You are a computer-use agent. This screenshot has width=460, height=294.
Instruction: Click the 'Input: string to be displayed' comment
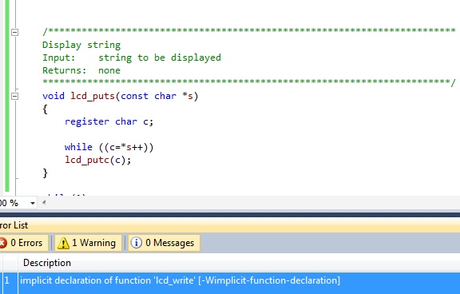[132, 58]
